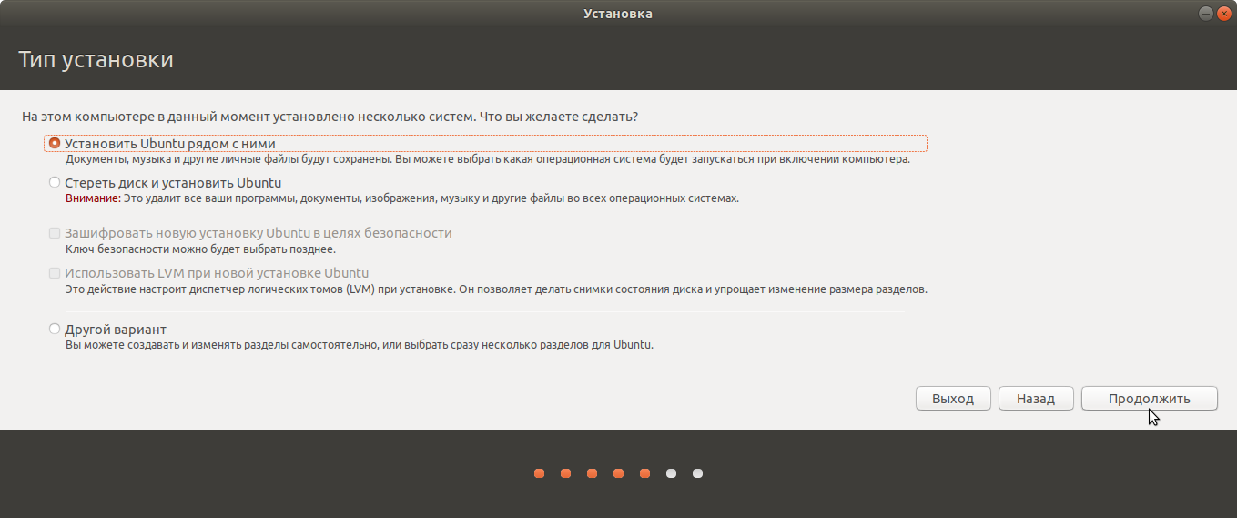Minimize the Установка window
This screenshot has height=518, width=1237.
click(1205, 14)
